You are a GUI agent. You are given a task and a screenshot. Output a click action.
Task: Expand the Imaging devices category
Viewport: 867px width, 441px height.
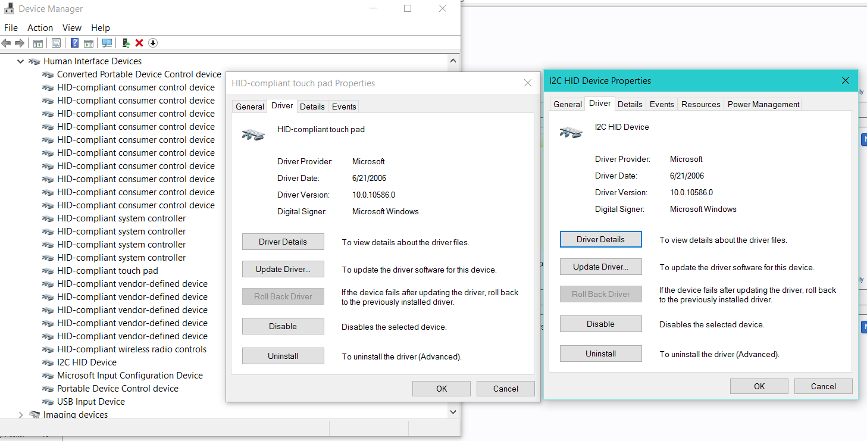(21, 415)
